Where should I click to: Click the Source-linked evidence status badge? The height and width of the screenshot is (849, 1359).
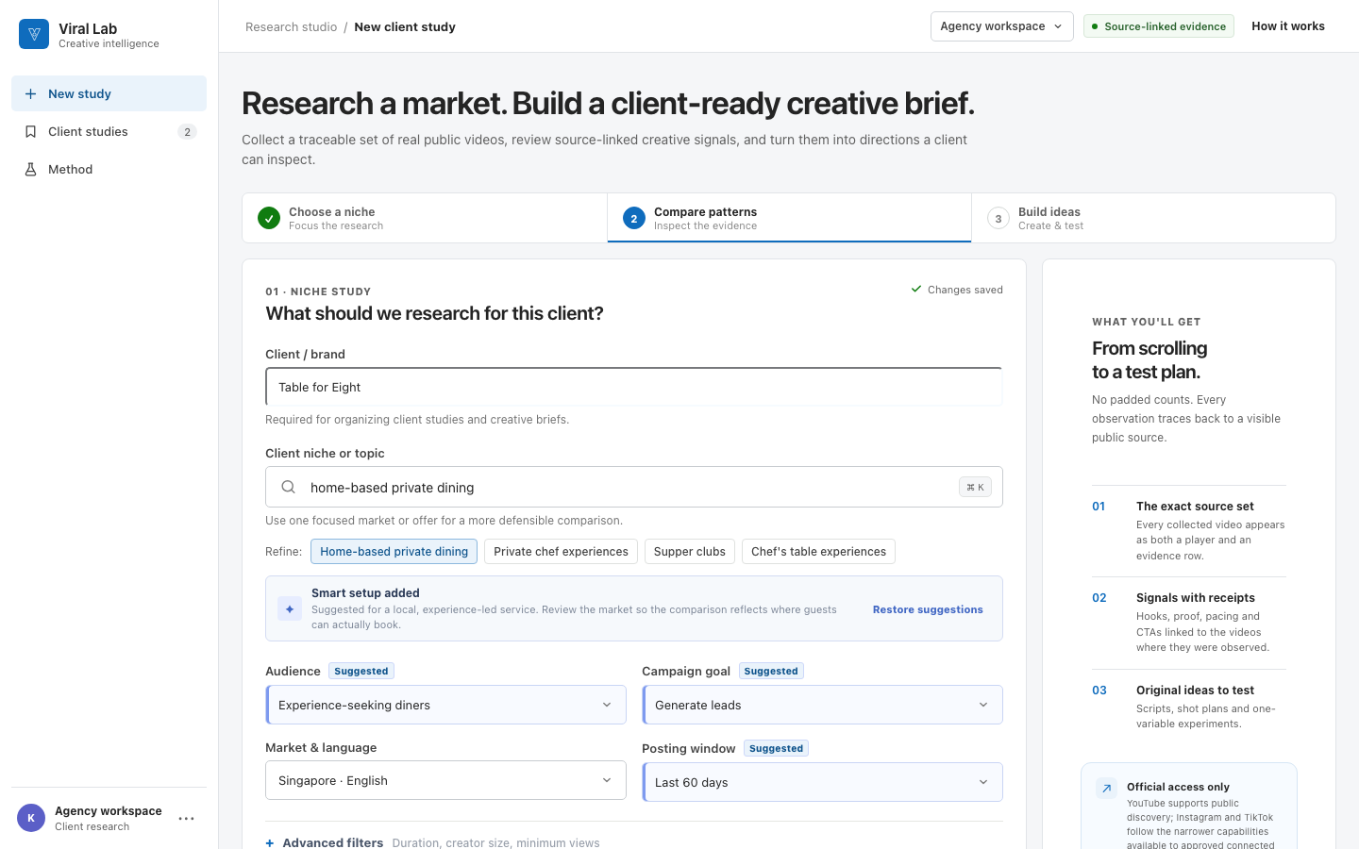[1159, 26]
